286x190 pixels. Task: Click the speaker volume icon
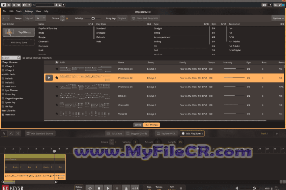point(237,188)
